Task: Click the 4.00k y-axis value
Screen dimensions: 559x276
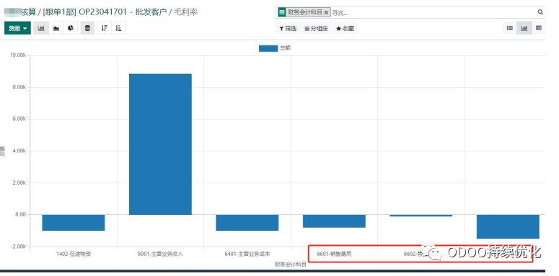Action: click(x=19, y=151)
